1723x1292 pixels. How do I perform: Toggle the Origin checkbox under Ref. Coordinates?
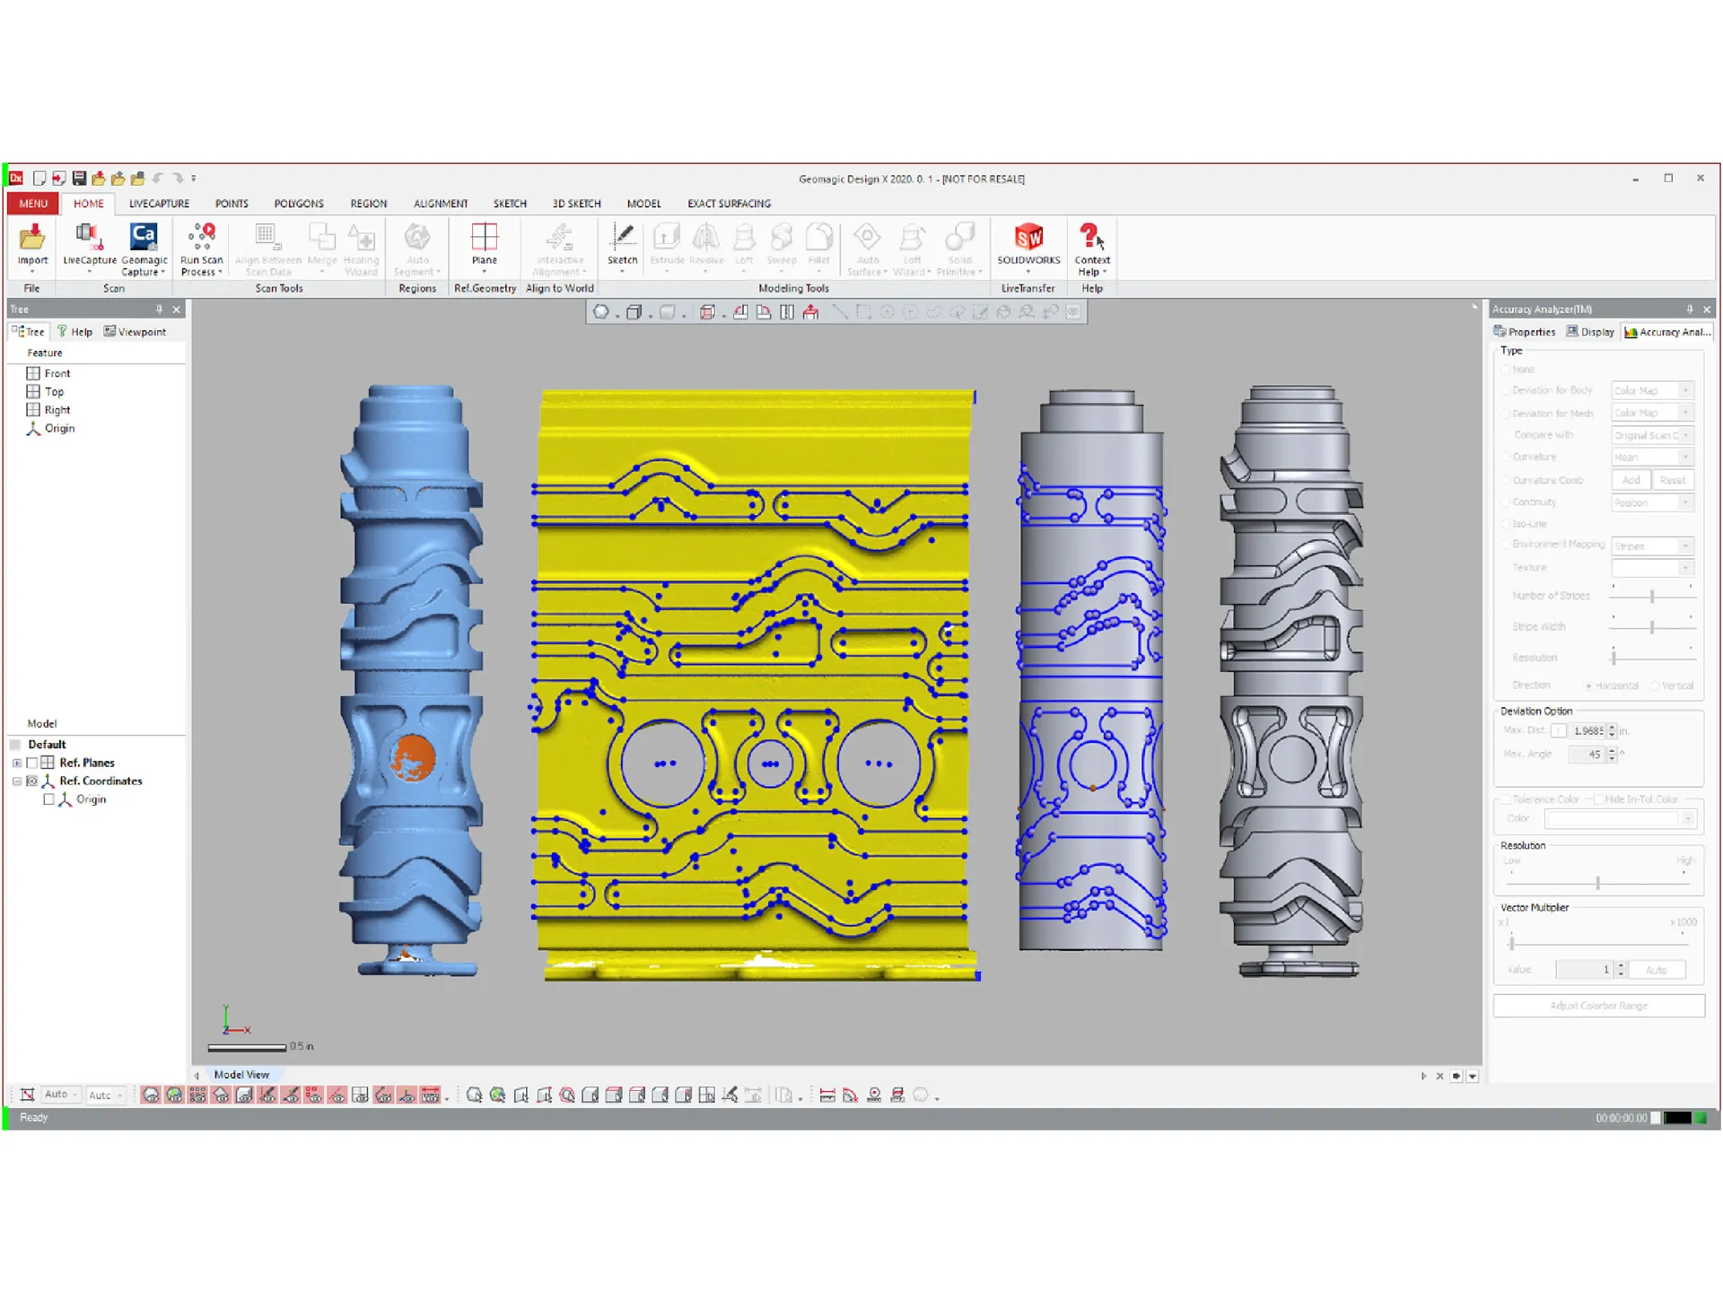pyautogui.click(x=48, y=799)
